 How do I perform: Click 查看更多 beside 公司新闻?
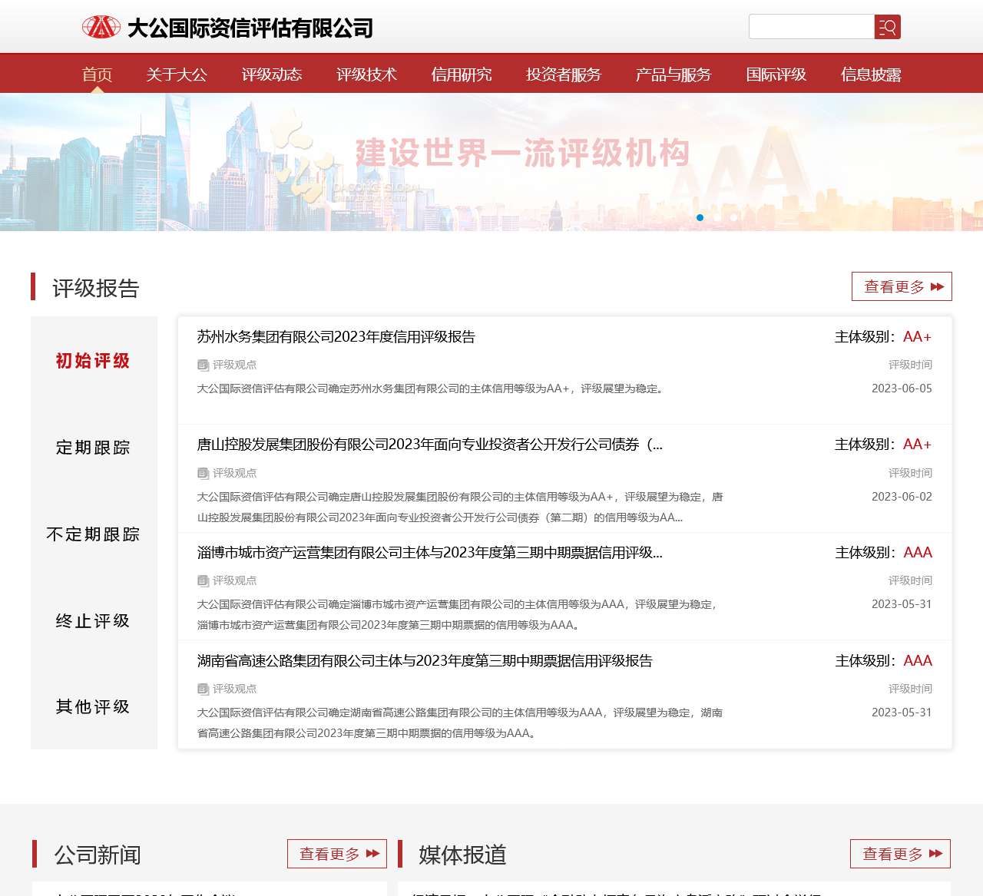(x=336, y=854)
